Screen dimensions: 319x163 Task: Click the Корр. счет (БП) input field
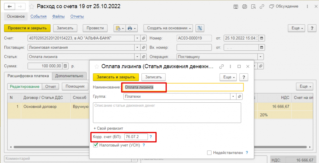136,137
